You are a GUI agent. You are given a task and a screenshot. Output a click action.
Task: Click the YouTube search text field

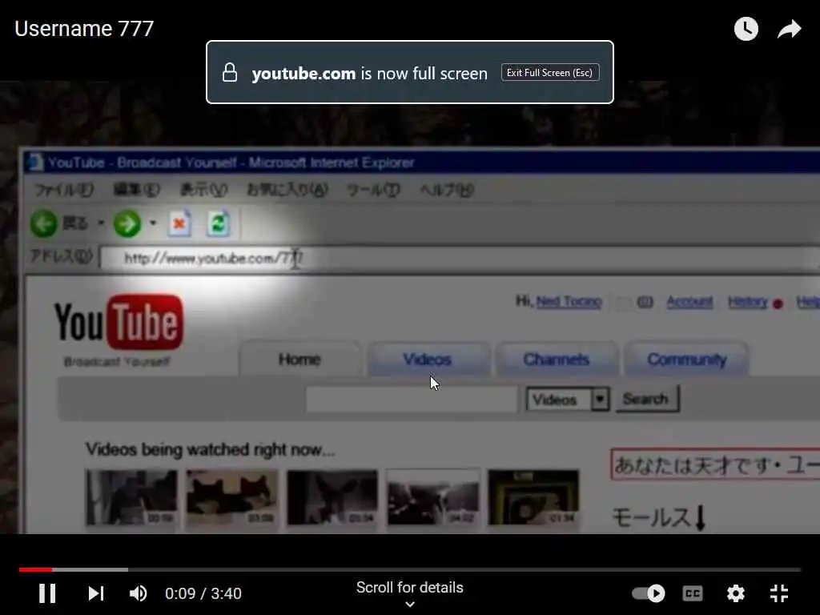(x=411, y=400)
